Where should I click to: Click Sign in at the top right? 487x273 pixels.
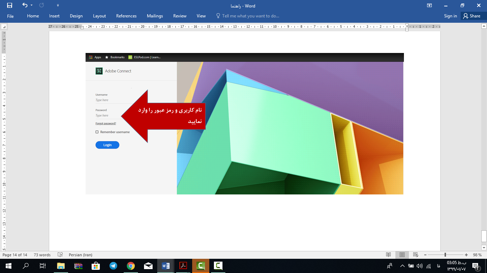(450, 16)
